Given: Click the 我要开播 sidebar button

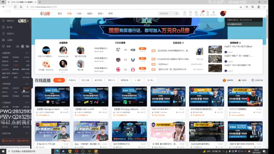Looking at the screenshot, I should pyautogui.click(x=23, y=141).
